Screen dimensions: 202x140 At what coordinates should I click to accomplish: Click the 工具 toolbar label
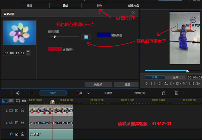click(x=79, y=93)
